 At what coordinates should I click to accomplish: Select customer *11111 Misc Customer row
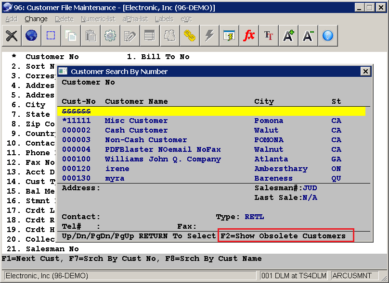(211, 121)
